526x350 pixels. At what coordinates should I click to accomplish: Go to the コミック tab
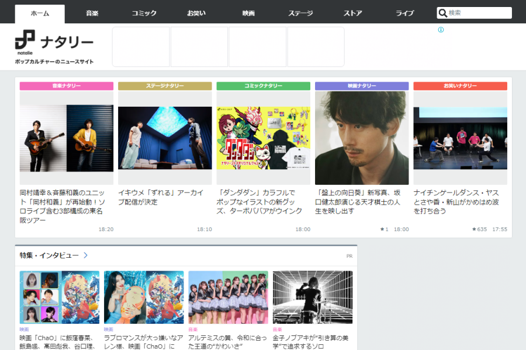click(x=144, y=13)
